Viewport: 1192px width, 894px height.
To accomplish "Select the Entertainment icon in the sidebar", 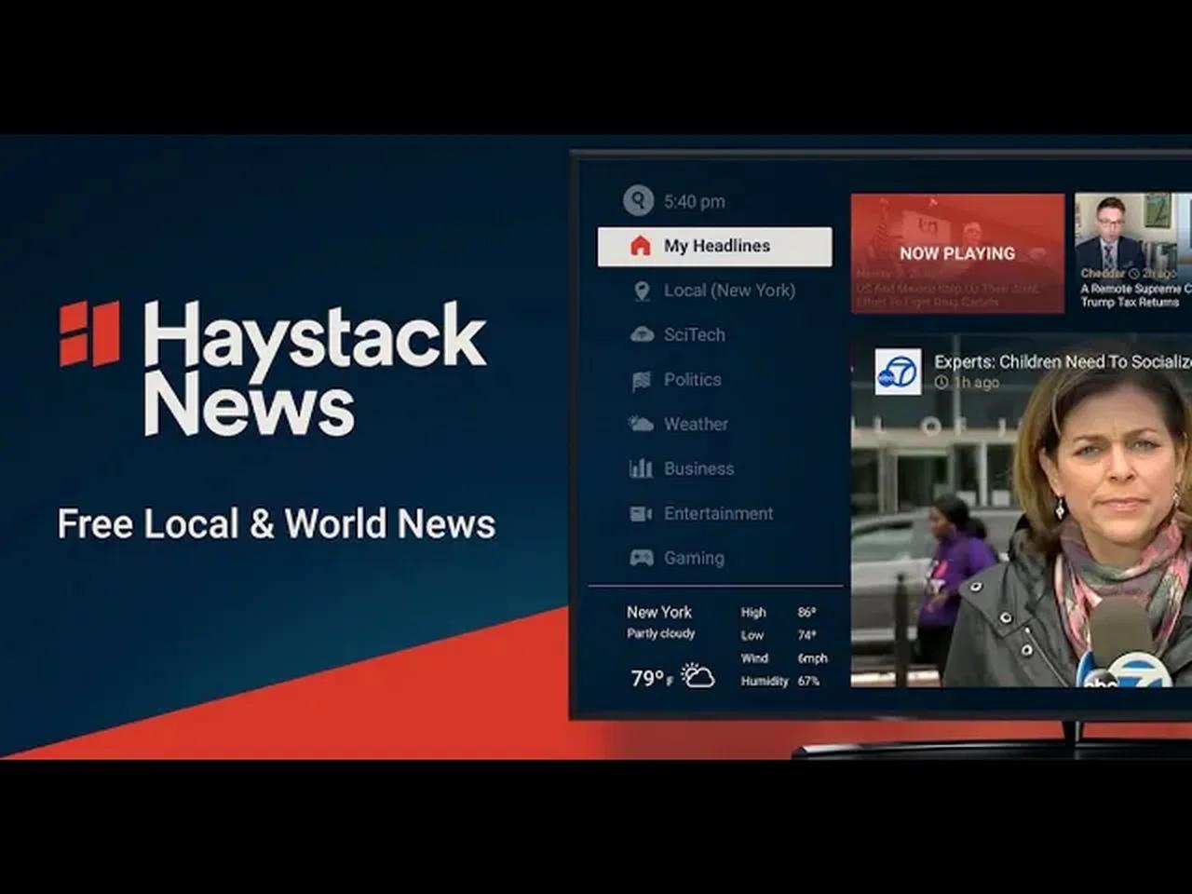I will pyautogui.click(x=641, y=513).
